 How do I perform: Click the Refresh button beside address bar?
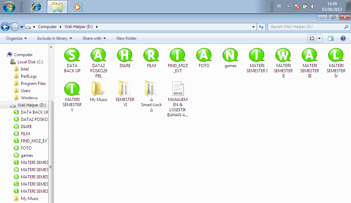[x=261, y=27]
